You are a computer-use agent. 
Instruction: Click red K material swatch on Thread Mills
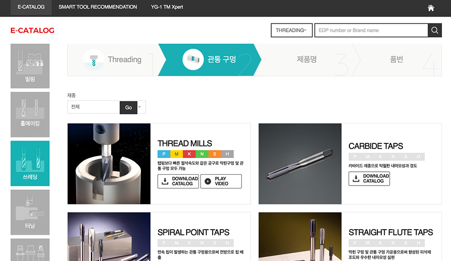189,154
